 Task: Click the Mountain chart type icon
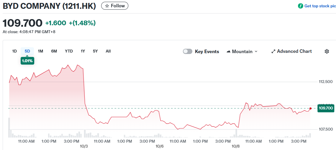pyautogui.click(x=228, y=51)
